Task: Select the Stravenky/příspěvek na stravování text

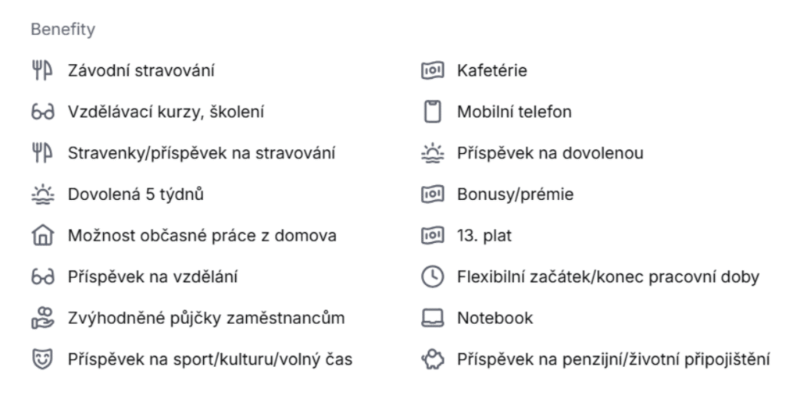Action: (x=202, y=153)
